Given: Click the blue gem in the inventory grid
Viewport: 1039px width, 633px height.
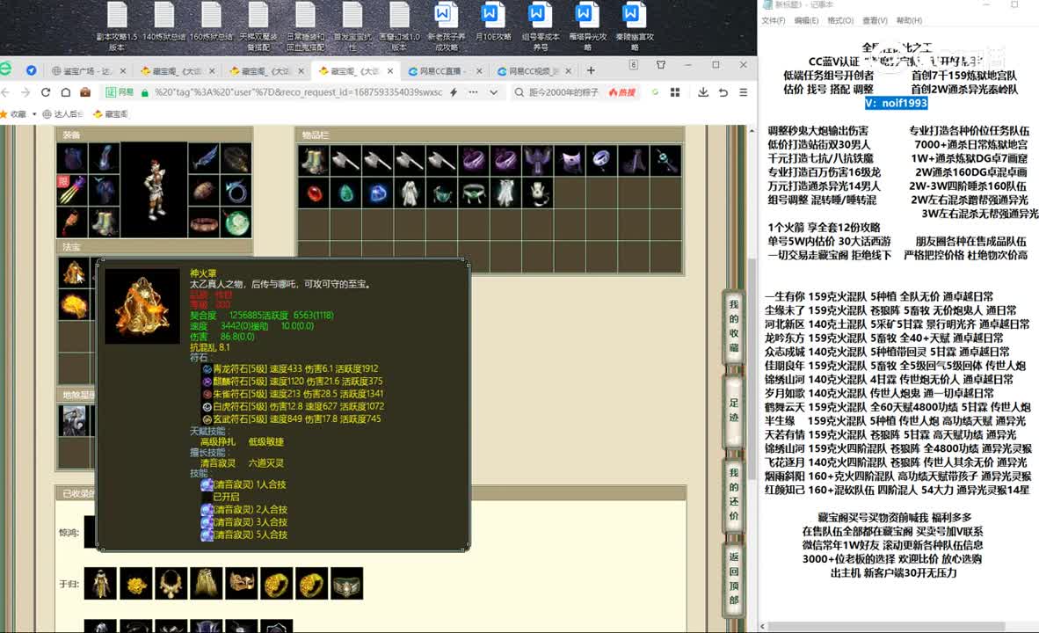Looking at the screenshot, I should [378, 193].
